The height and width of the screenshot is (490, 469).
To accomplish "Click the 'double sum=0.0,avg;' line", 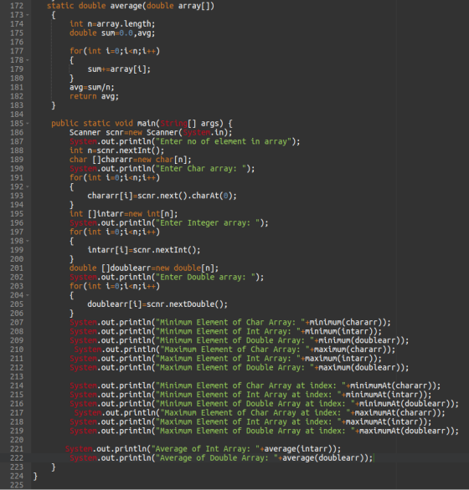I will coord(112,33).
